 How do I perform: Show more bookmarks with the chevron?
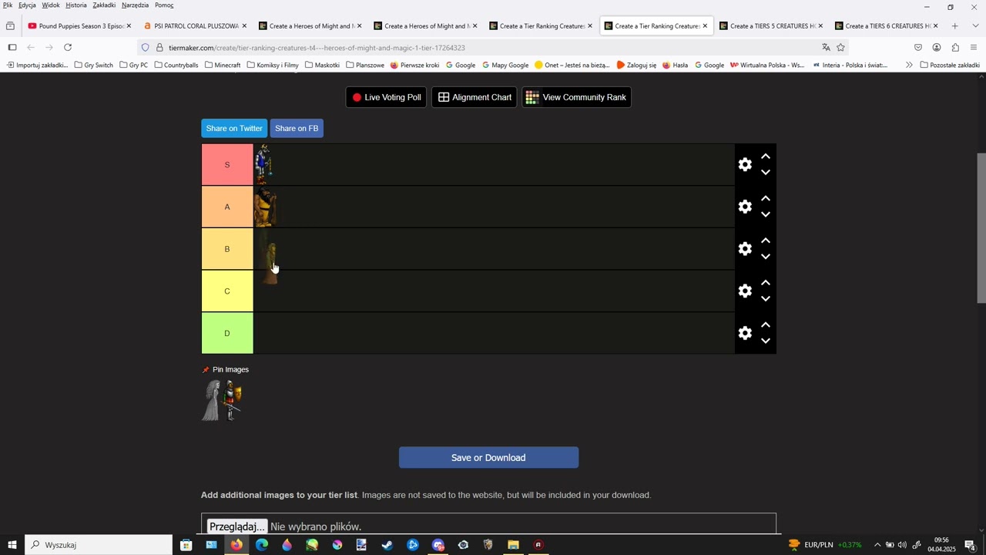pyautogui.click(x=909, y=66)
